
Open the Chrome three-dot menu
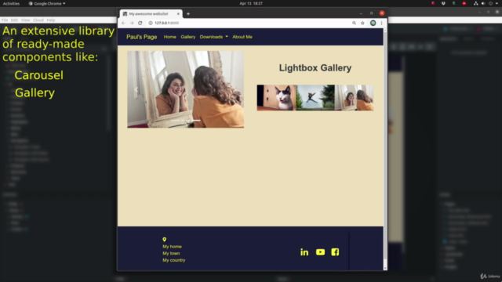click(381, 23)
